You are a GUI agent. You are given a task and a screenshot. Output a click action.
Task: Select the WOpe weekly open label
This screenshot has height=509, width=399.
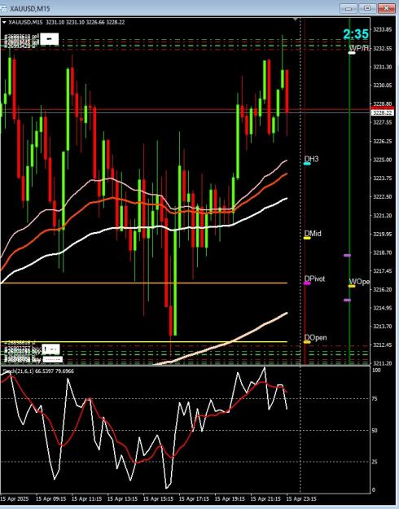359,282
